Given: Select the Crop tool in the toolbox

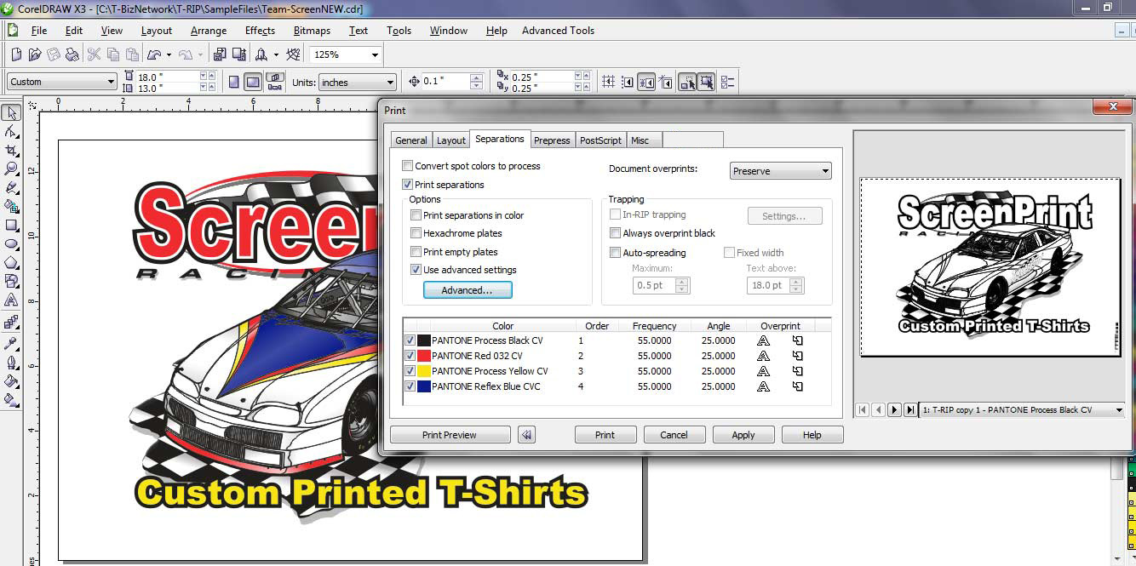Looking at the screenshot, I should 11,151.
